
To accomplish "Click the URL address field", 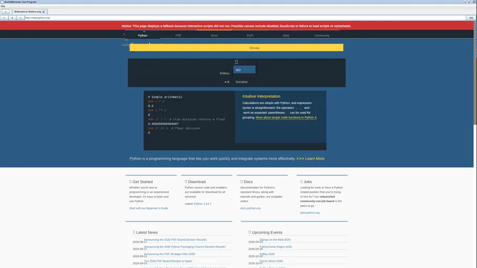I will [245, 18].
